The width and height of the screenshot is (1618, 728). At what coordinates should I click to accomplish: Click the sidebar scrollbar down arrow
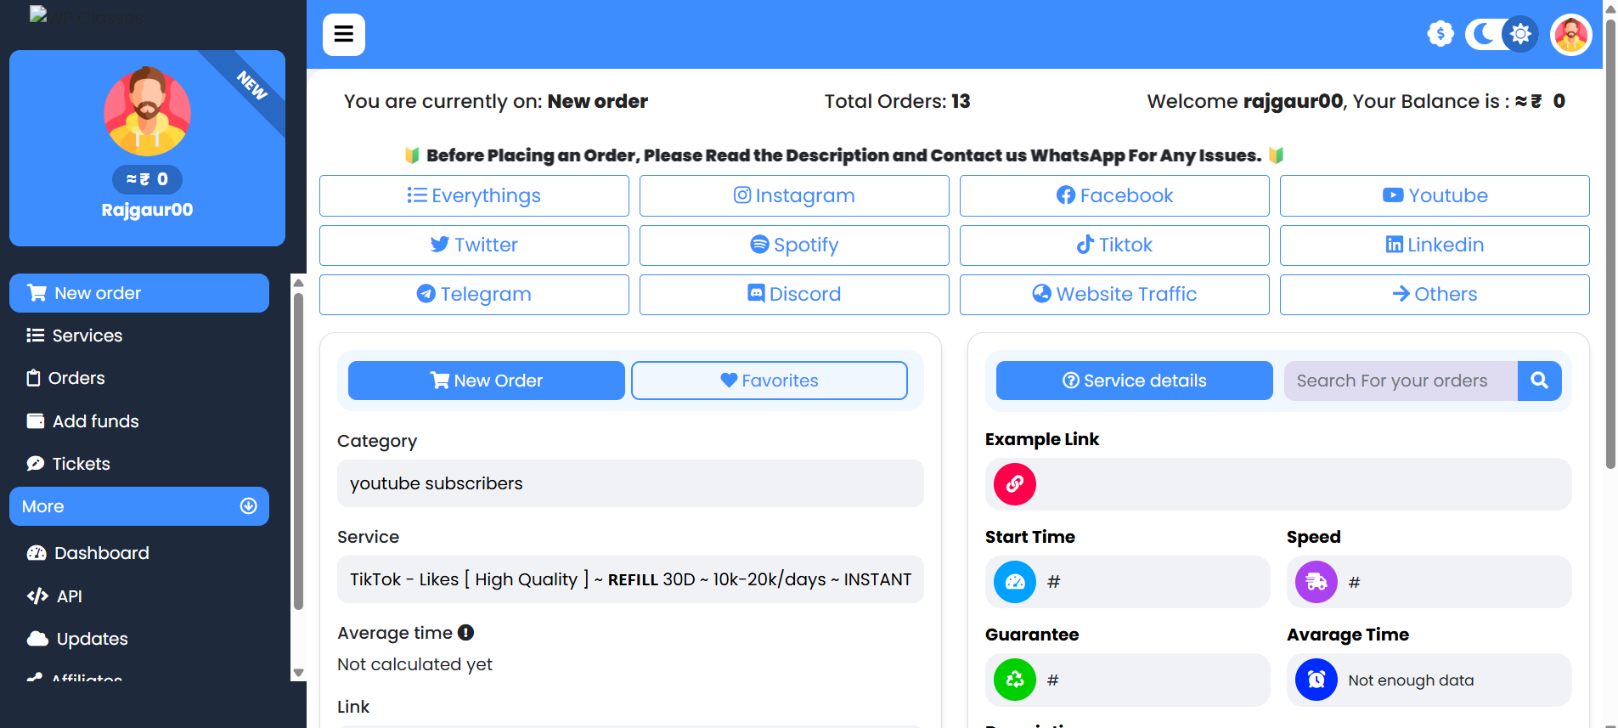(298, 673)
